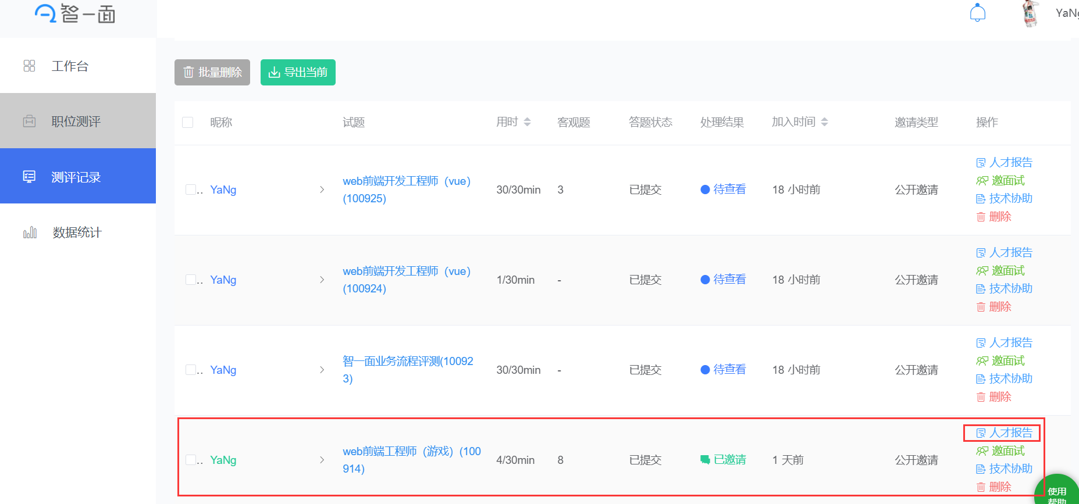Click the 批量删除 button
Screen dimensions: 1079x504
(x=212, y=72)
